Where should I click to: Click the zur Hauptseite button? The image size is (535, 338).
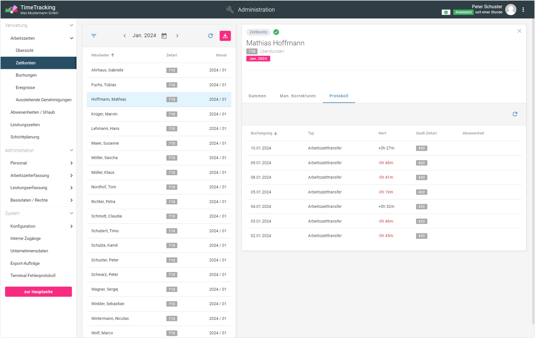click(39, 292)
